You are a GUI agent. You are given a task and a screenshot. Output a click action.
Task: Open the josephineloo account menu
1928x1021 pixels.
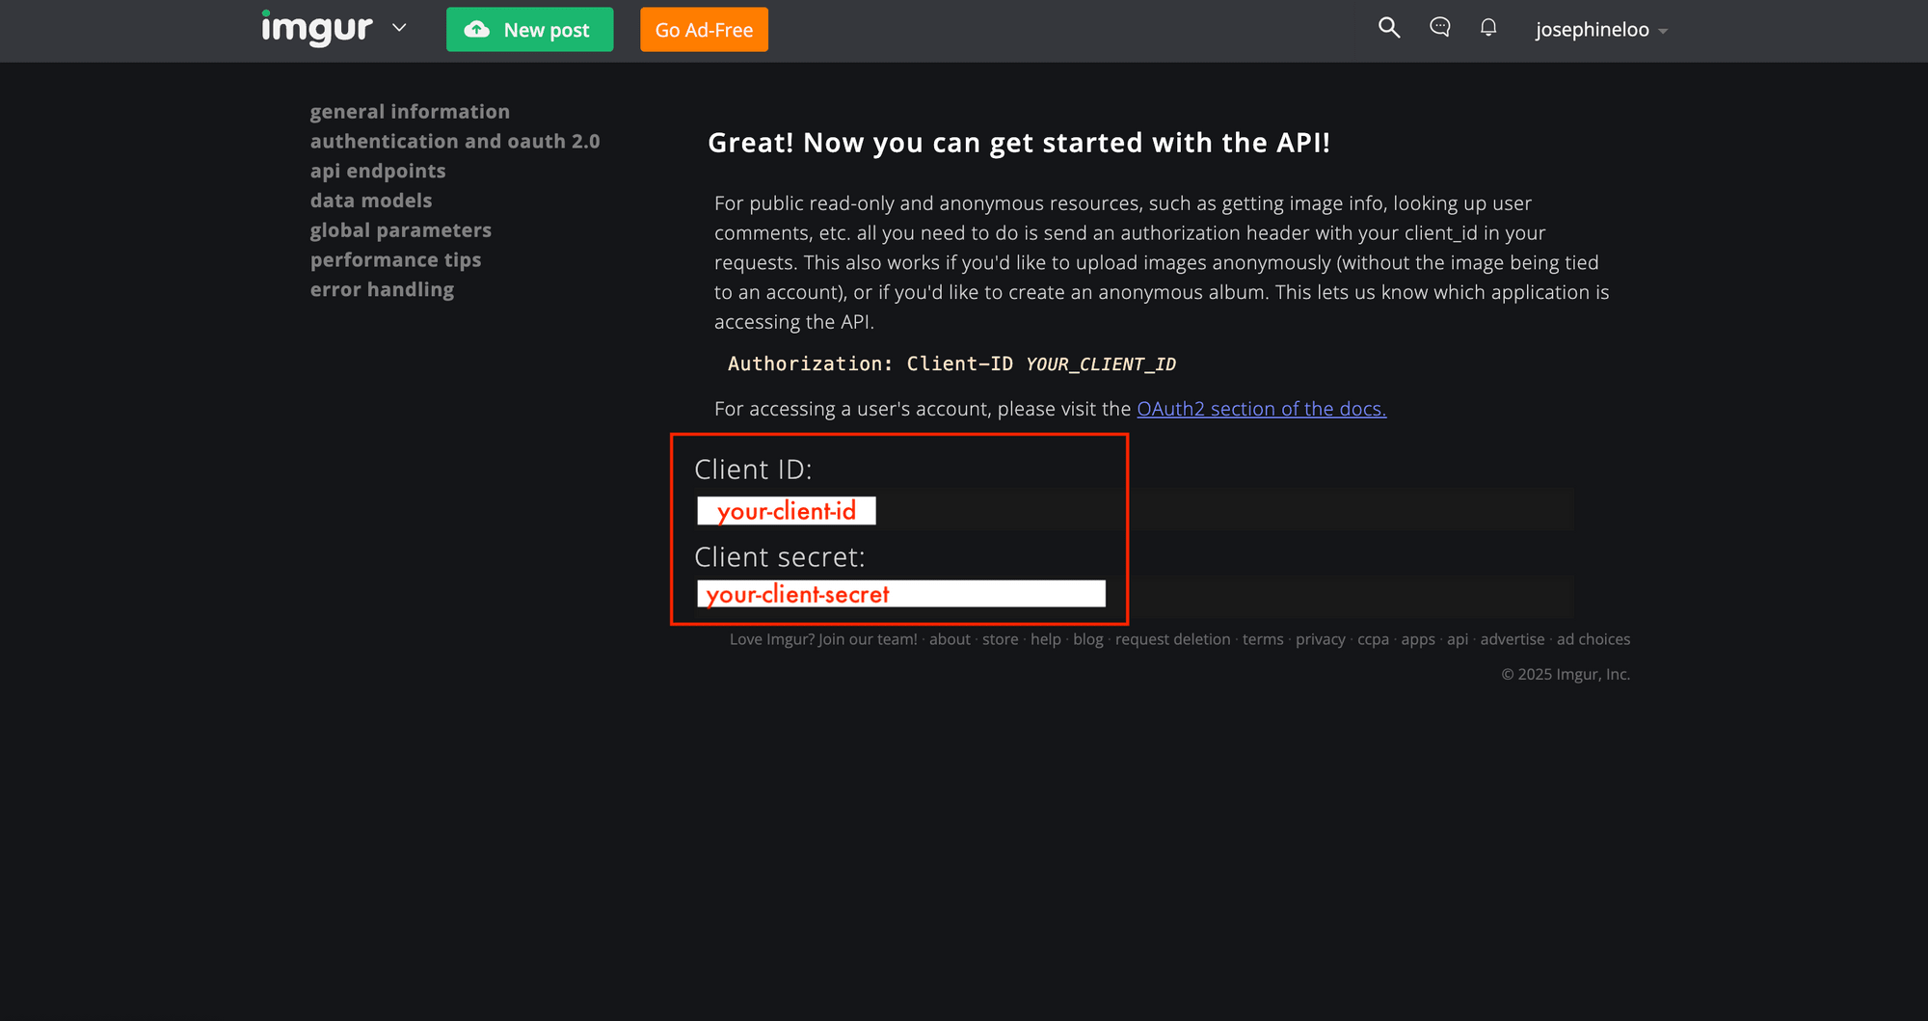pos(1601,30)
